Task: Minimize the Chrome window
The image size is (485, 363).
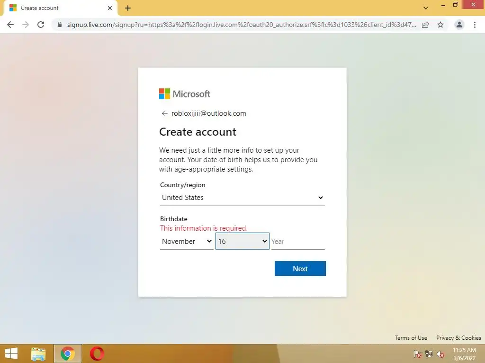Action: (443, 5)
